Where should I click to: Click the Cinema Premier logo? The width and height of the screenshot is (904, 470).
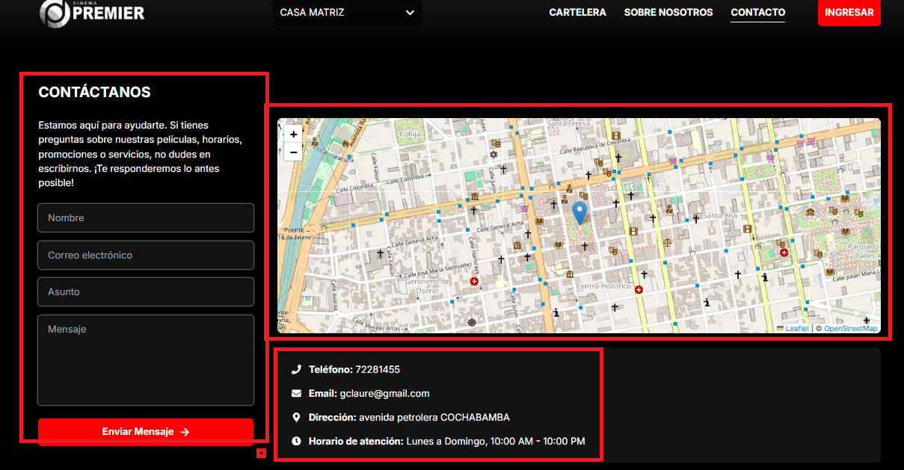pyautogui.click(x=92, y=13)
